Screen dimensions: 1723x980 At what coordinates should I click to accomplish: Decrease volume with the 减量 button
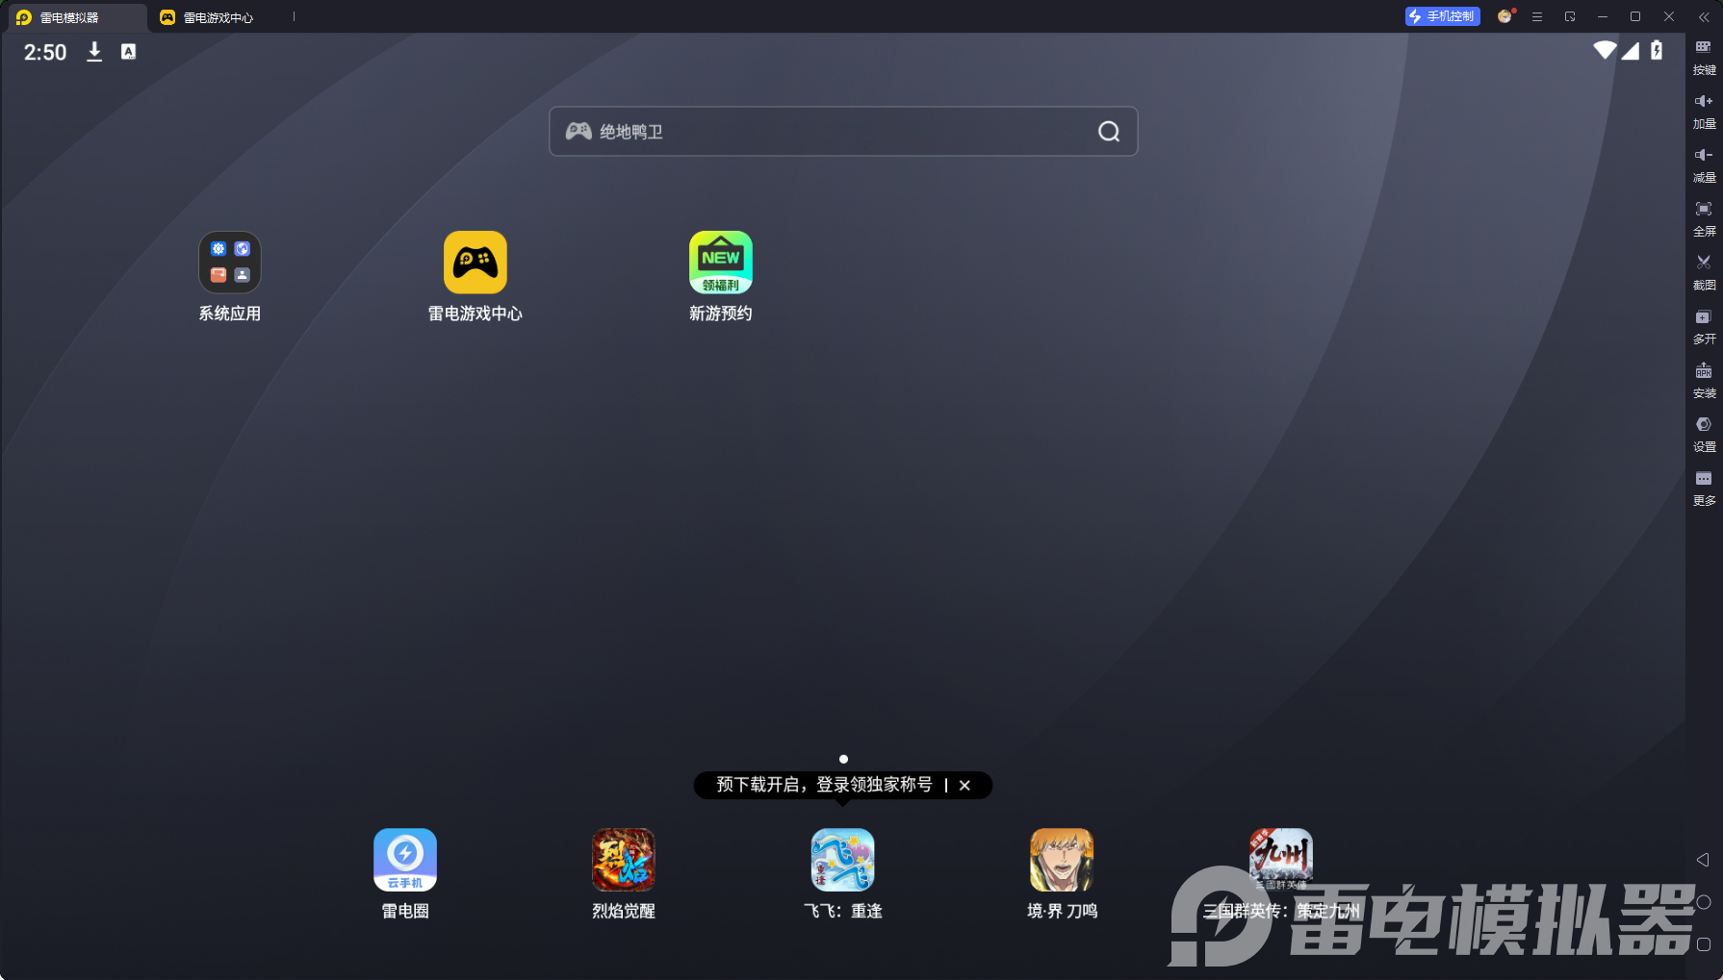[x=1704, y=165]
